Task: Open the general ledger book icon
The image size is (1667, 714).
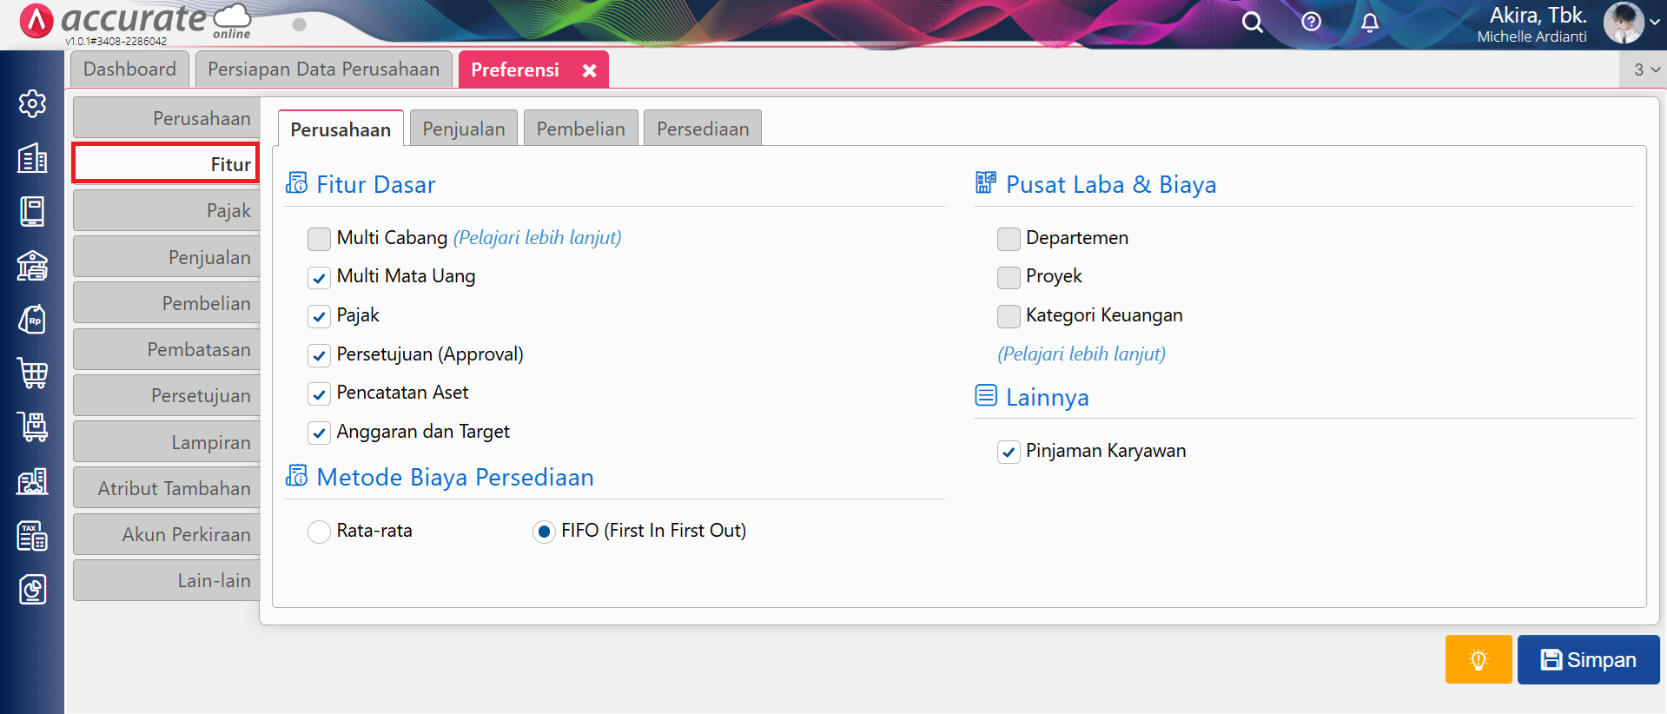Action: (x=32, y=211)
